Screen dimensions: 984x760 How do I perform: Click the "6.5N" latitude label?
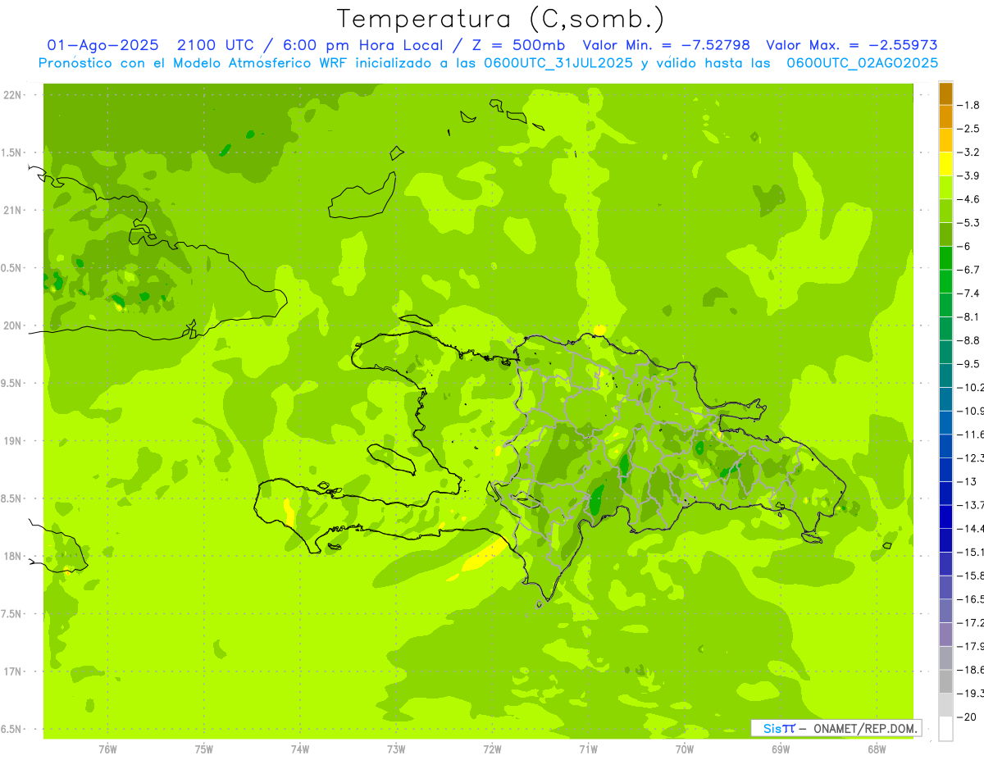click(12, 730)
